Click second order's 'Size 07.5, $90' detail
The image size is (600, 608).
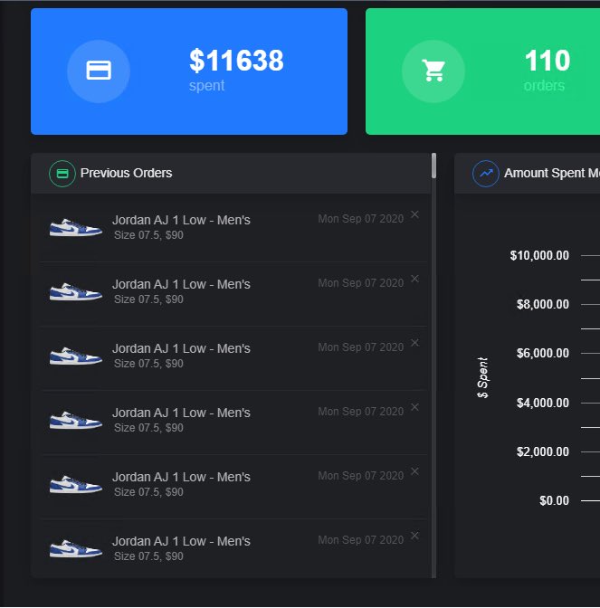point(148,299)
